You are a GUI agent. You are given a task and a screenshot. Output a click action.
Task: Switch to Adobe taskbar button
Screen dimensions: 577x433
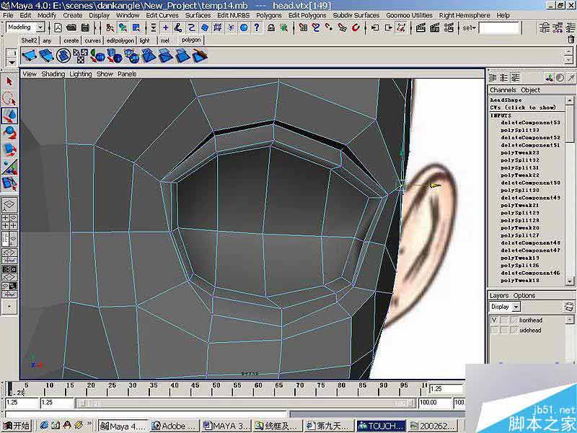(173, 426)
